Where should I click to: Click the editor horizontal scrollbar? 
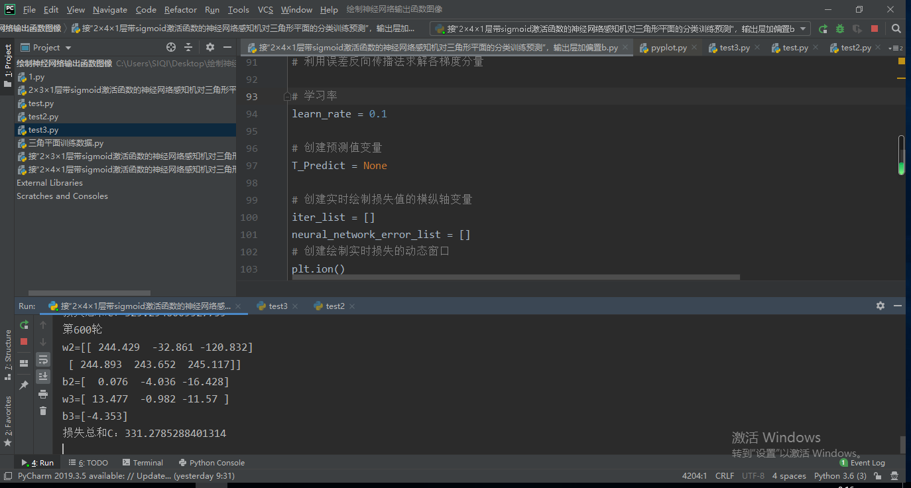[x=516, y=277]
